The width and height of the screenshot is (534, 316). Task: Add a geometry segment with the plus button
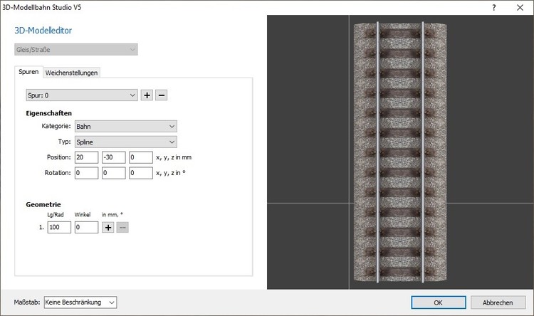coord(108,228)
